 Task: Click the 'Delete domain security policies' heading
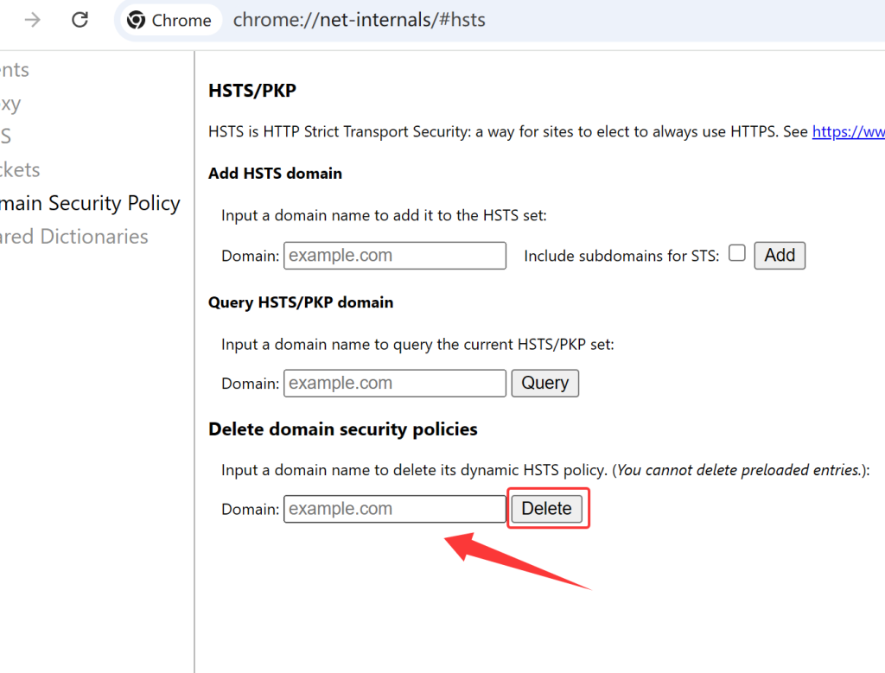pyautogui.click(x=342, y=429)
